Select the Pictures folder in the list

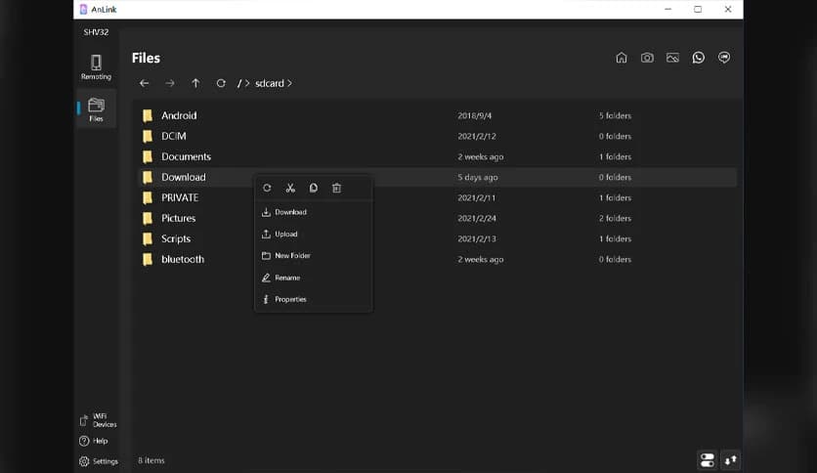click(x=179, y=218)
